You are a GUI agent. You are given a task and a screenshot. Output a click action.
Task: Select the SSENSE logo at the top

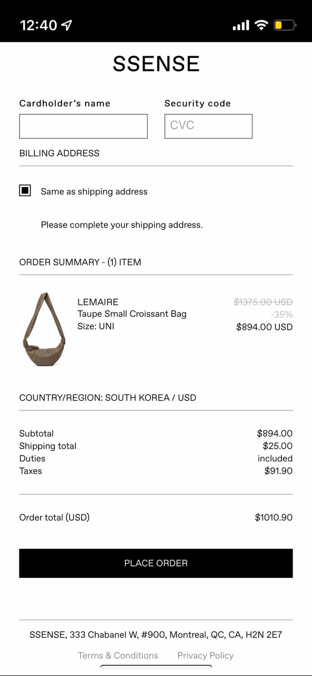156,64
